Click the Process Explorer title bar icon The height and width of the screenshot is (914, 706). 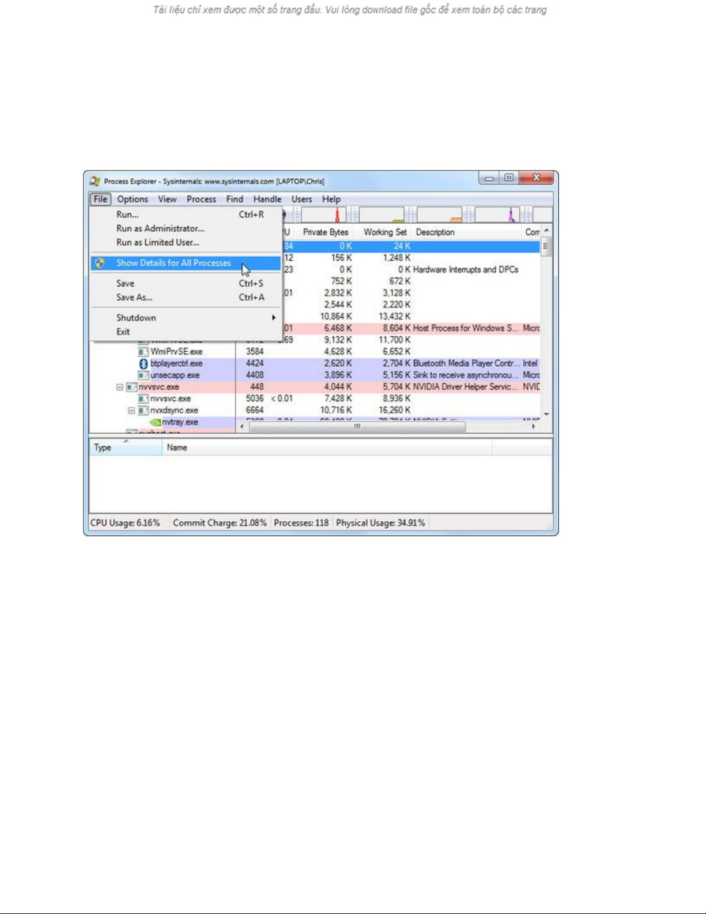95,181
